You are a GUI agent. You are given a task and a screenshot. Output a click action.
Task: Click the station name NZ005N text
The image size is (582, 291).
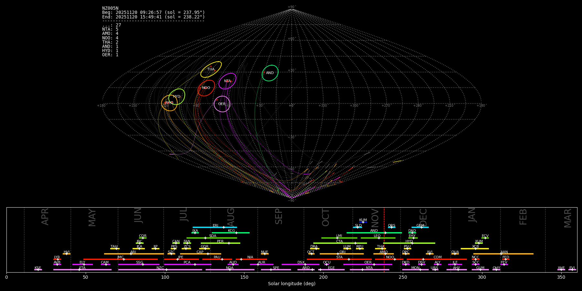110,8
